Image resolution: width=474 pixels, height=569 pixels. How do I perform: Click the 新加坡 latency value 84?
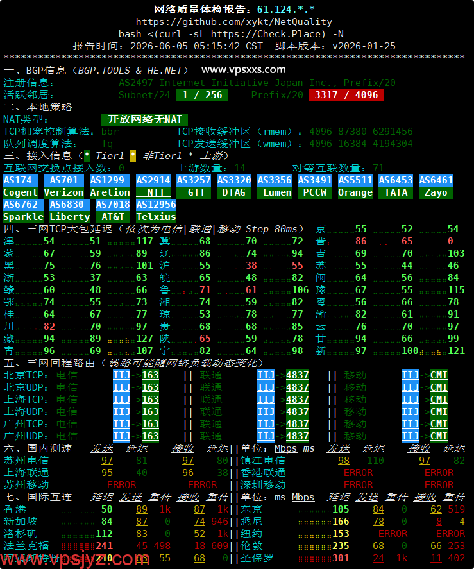point(106,522)
